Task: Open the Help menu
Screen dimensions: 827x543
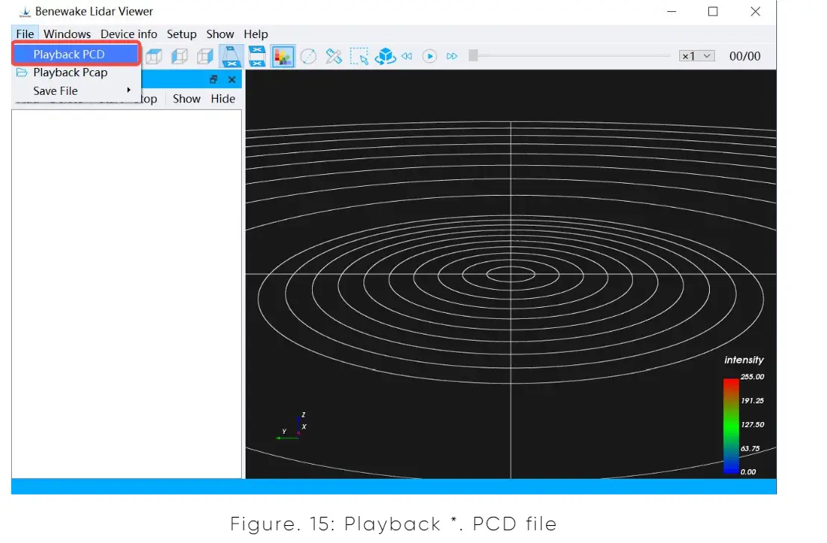Action: point(256,34)
